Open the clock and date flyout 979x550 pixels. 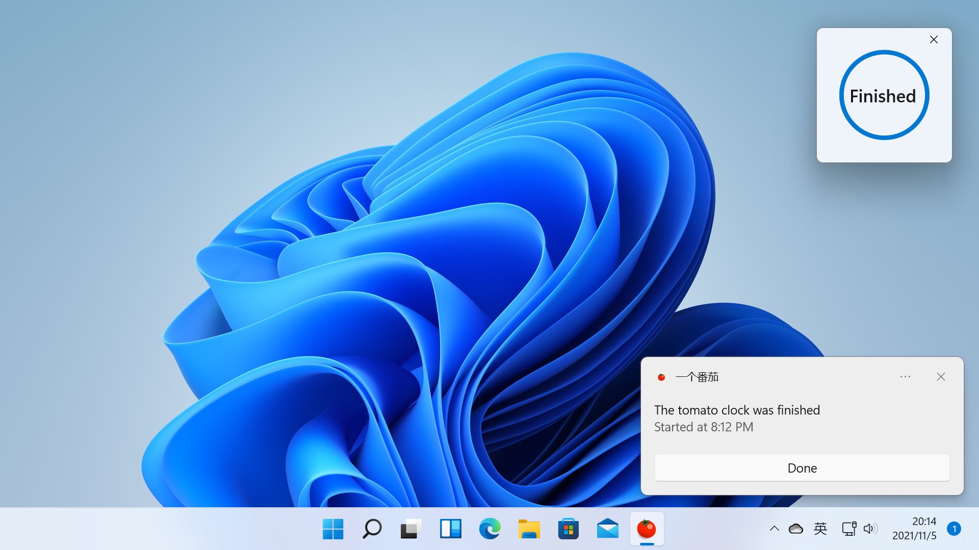tap(914, 529)
